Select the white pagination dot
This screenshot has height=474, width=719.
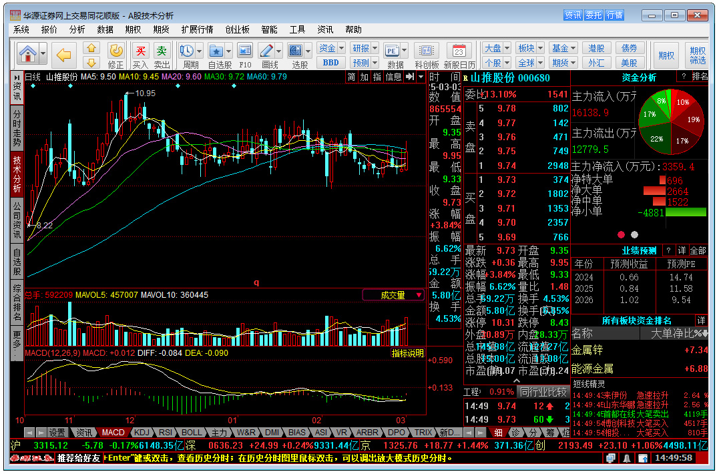pos(634,235)
